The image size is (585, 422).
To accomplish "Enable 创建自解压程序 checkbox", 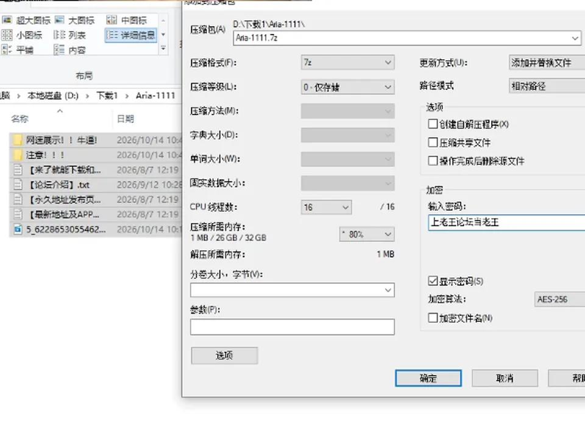I will coord(433,124).
